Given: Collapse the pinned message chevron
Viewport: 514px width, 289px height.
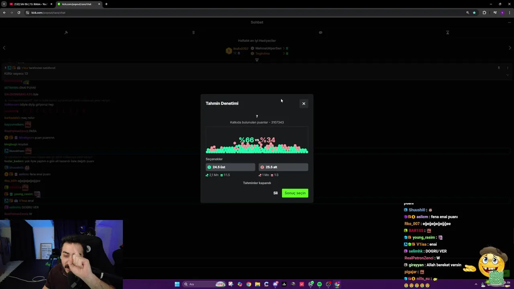Looking at the screenshot, I should (x=508, y=75).
